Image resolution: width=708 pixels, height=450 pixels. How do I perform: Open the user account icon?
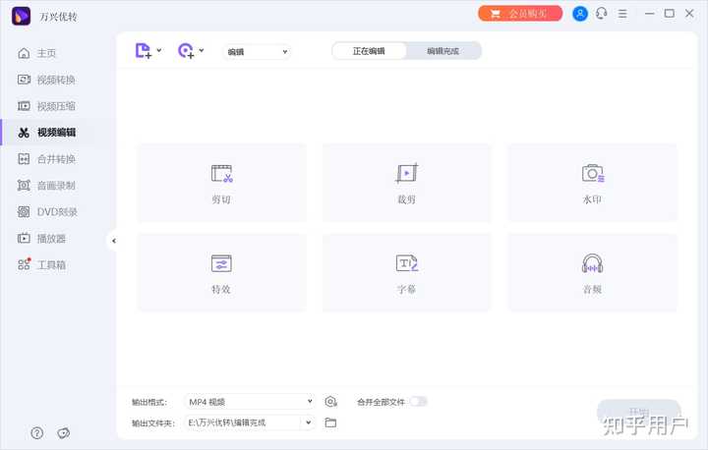click(580, 14)
